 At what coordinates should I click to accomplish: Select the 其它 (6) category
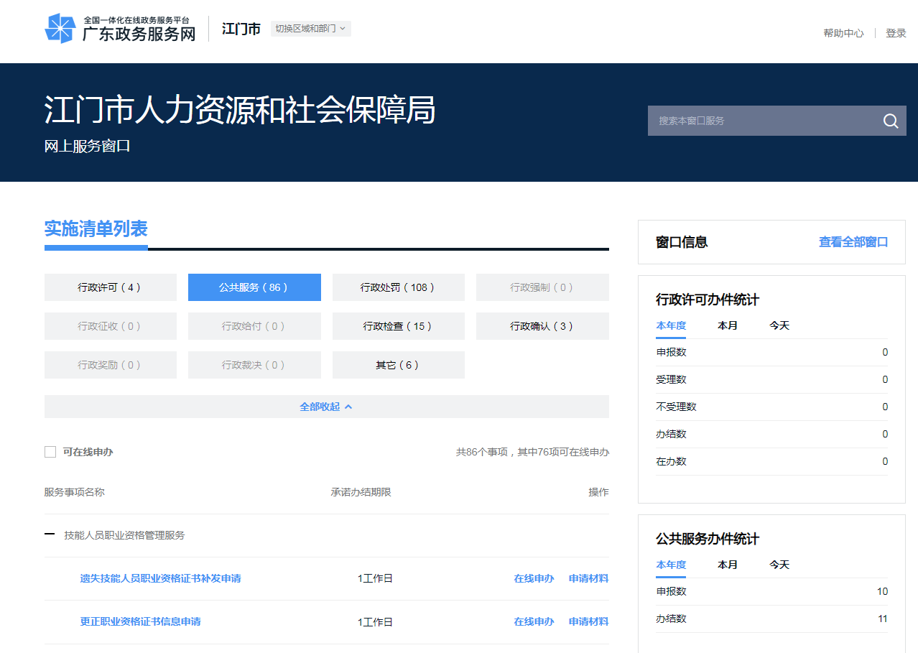point(399,365)
